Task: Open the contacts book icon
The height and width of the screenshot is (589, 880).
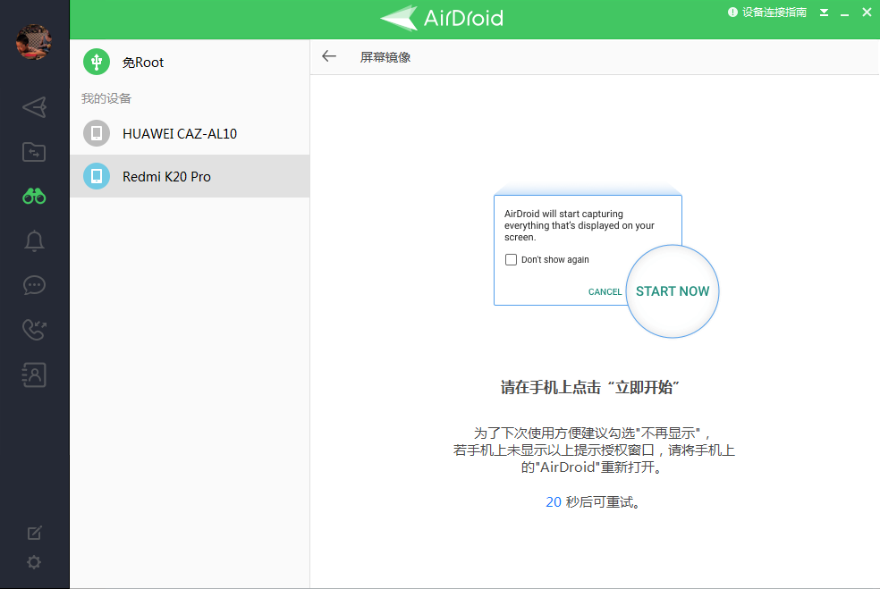Action: (x=34, y=374)
